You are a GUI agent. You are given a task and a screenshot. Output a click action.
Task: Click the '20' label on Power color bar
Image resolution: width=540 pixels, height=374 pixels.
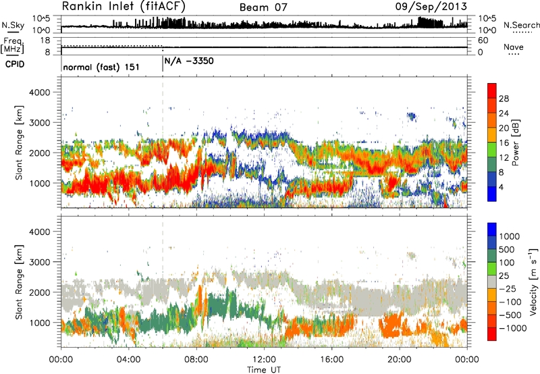(504, 128)
